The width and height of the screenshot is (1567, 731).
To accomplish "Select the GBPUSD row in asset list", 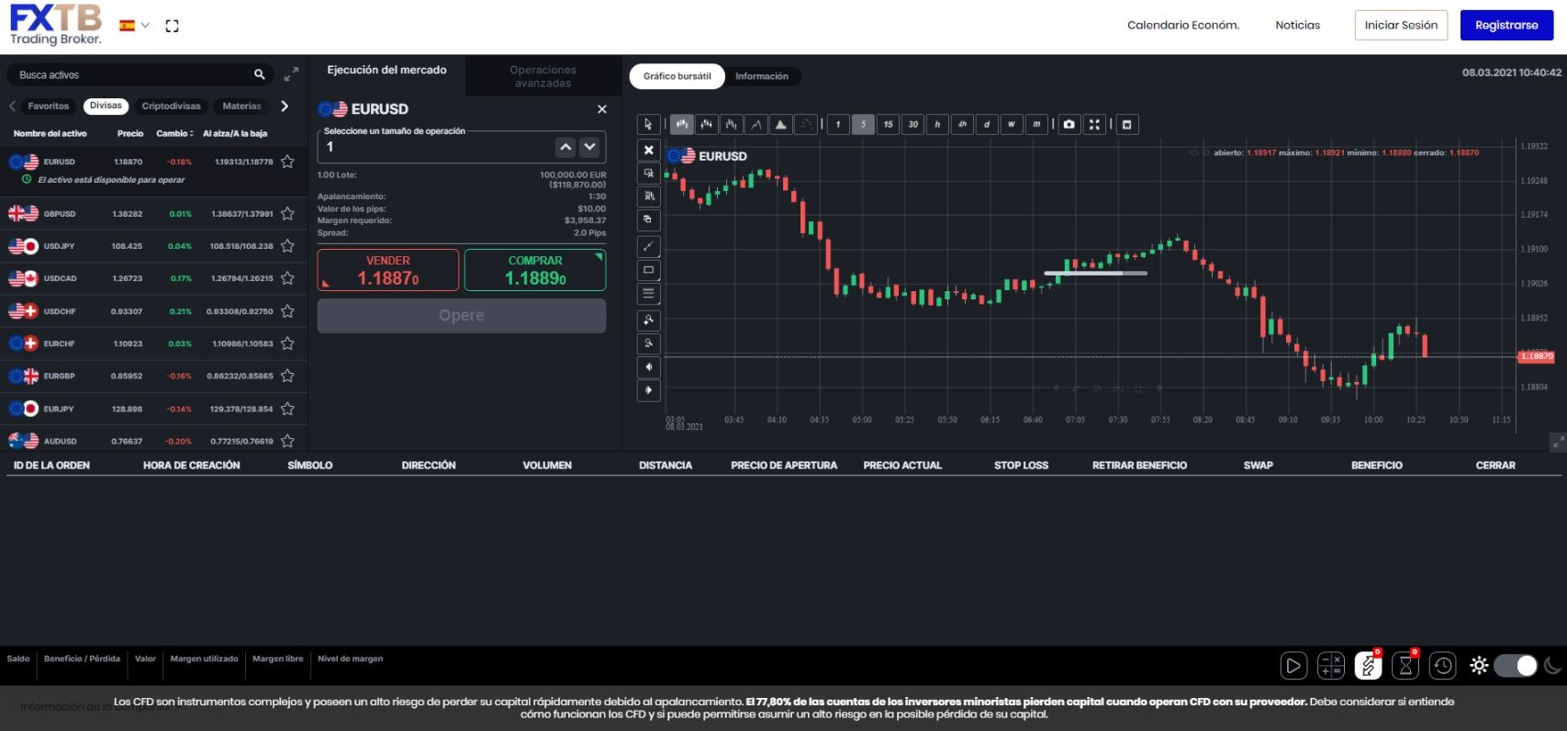I will click(x=153, y=214).
